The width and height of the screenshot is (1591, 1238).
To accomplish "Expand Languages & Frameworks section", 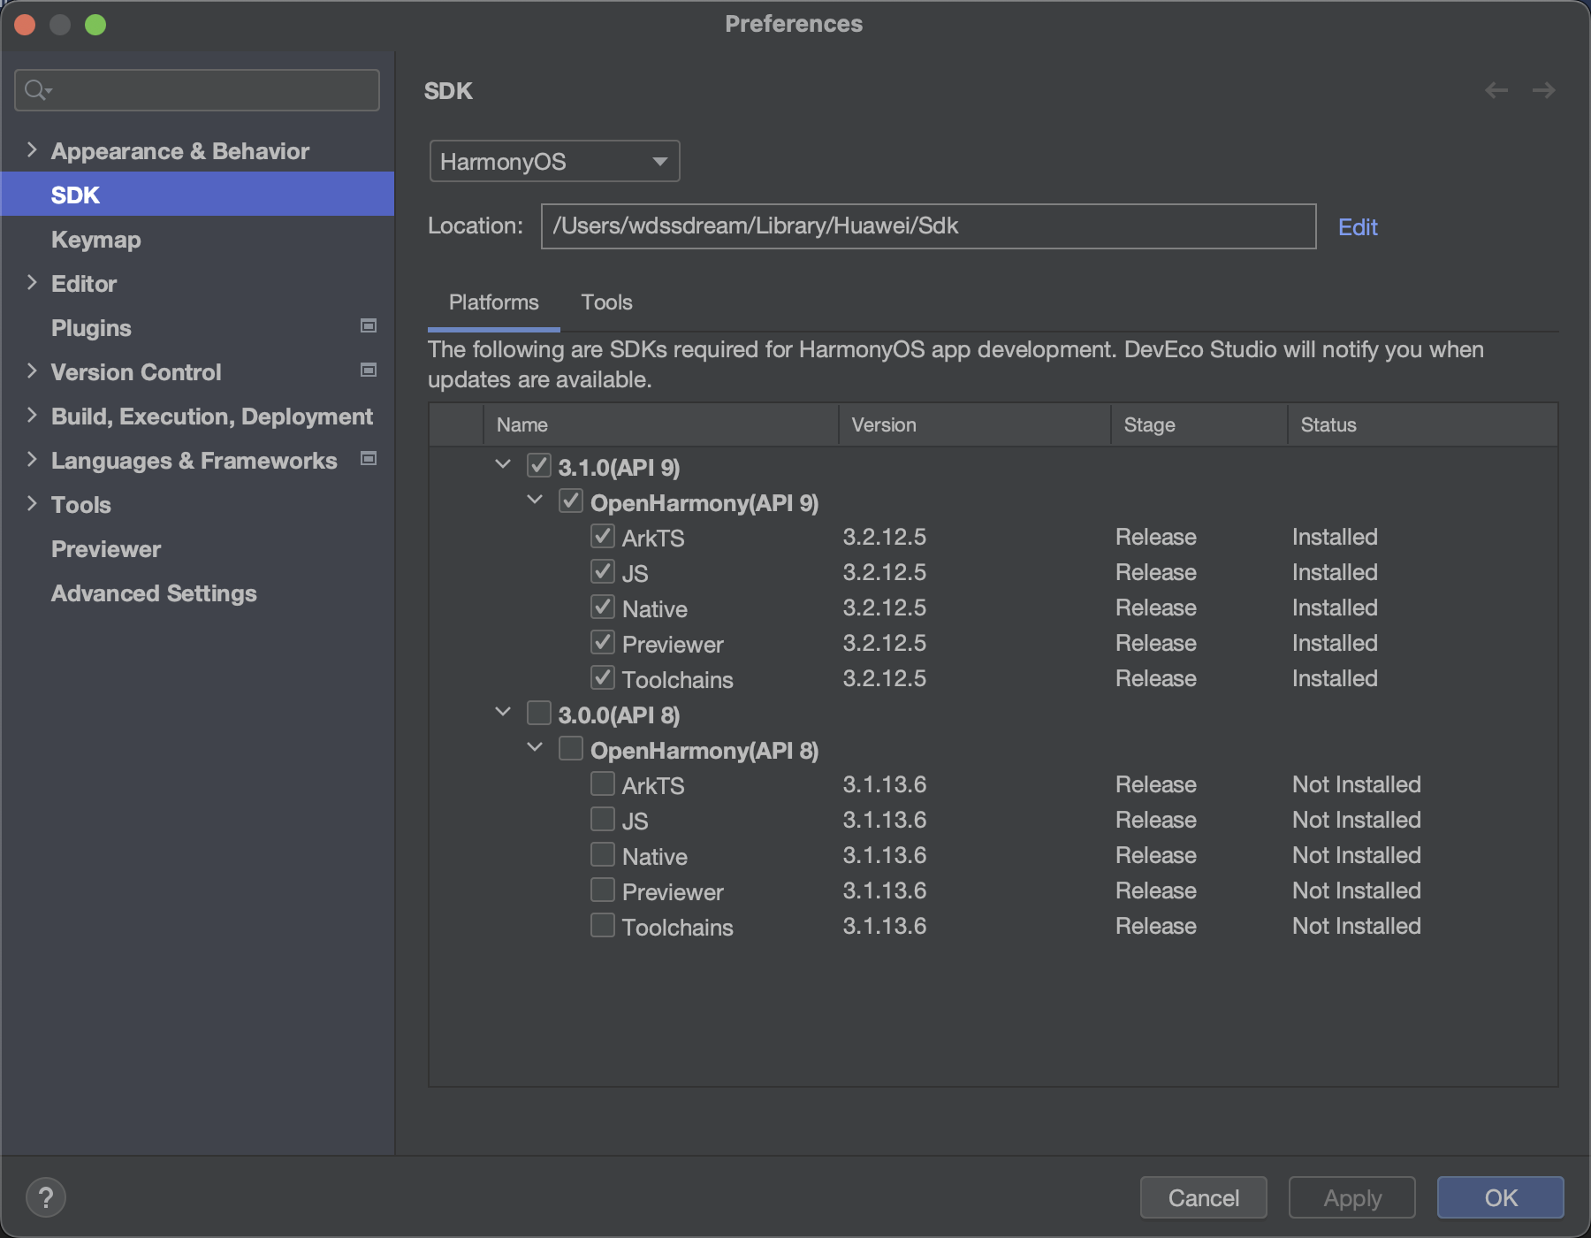I will click(32, 459).
